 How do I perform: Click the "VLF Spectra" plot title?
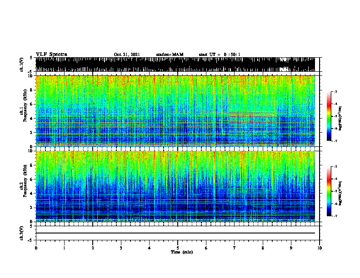click(x=51, y=55)
